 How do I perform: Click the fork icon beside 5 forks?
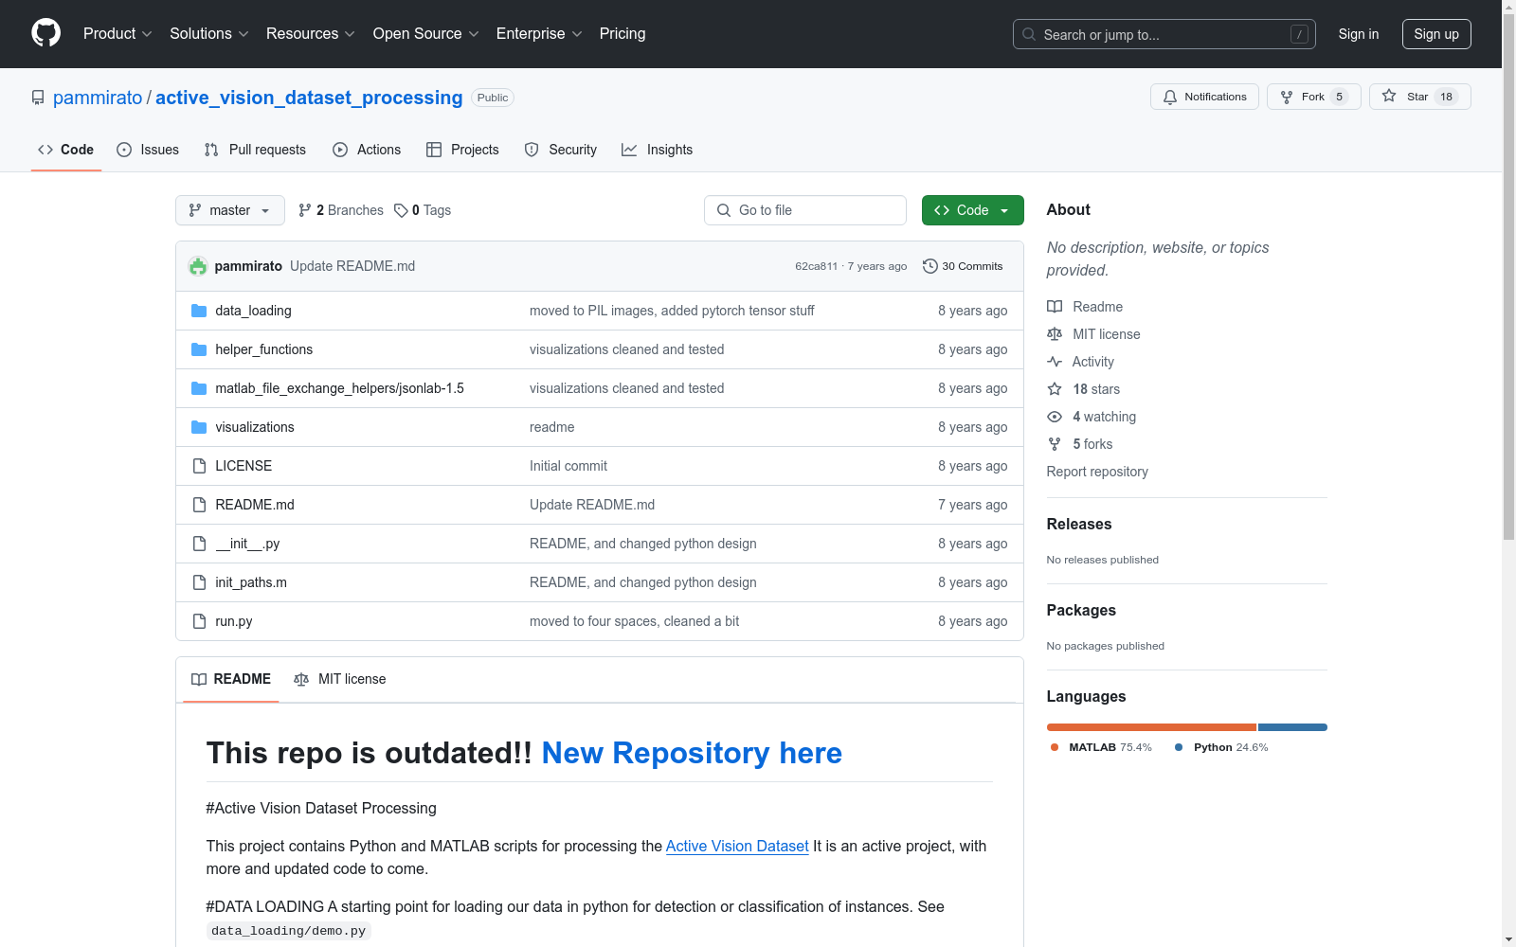pyautogui.click(x=1055, y=444)
